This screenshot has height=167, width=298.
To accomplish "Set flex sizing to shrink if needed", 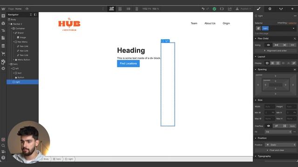I will point(268,45).
